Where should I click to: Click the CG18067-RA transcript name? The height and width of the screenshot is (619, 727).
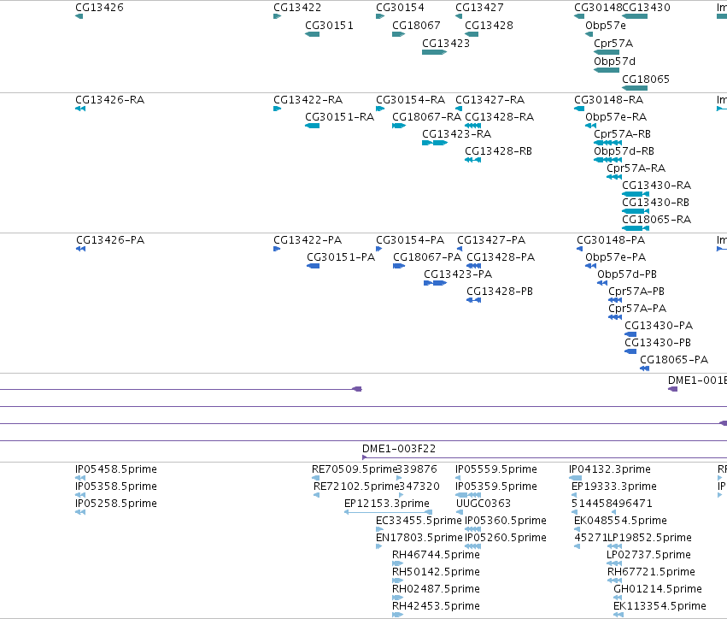[426, 117]
